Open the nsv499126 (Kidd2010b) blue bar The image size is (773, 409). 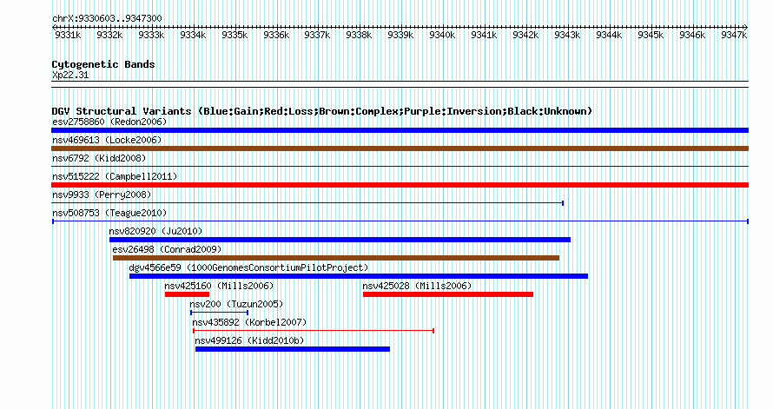293,349
